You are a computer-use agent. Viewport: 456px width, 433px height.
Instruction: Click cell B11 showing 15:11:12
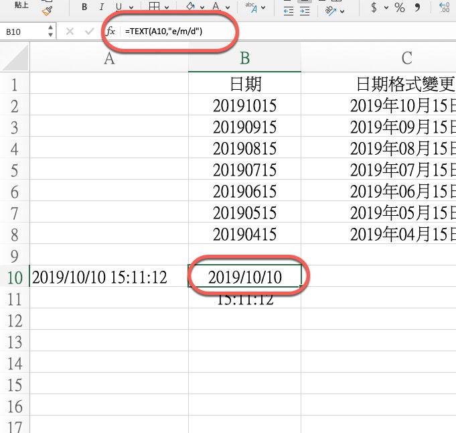(x=244, y=299)
